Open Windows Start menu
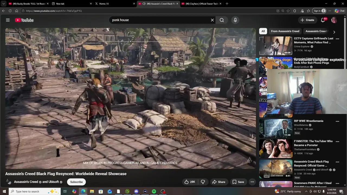The width and height of the screenshot is (347, 195). coord(4,191)
